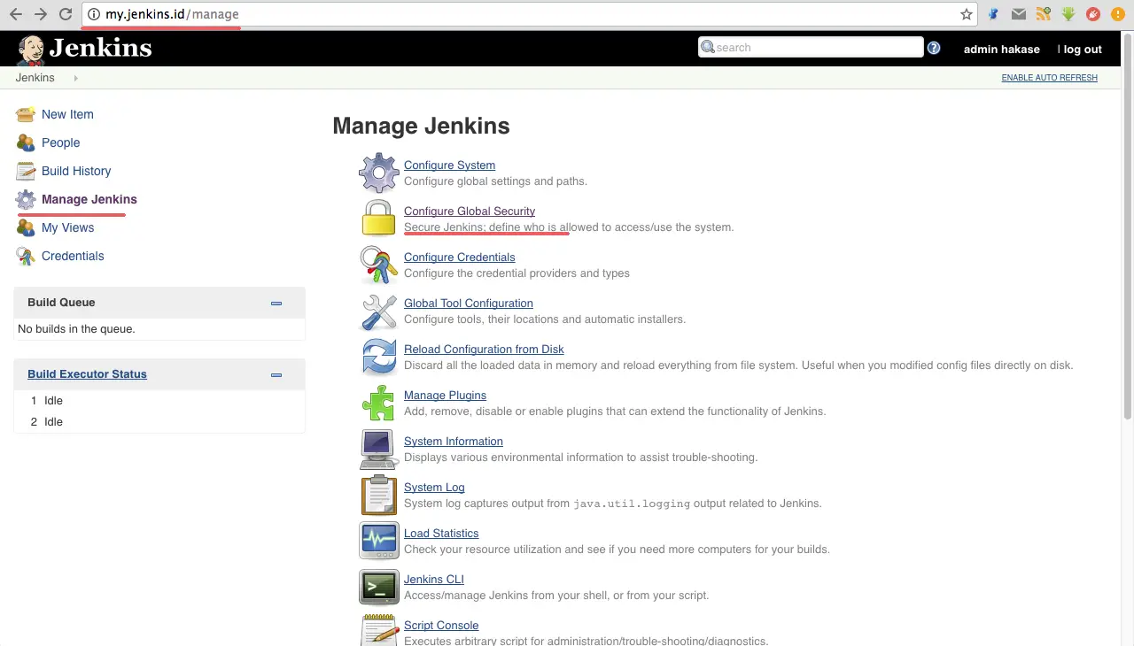Image resolution: width=1134 pixels, height=646 pixels.
Task: Click the admin hakase user link
Action: pos(1001,50)
